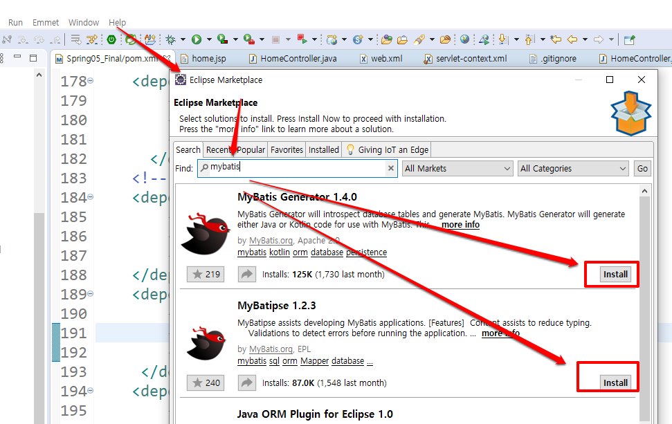Open the Emmet menu
This screenshot has height=424, width=672.
46,23
